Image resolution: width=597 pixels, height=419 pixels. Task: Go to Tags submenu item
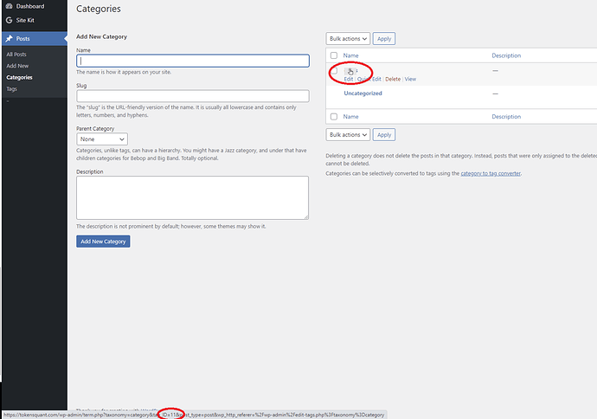tap(11, 88)
